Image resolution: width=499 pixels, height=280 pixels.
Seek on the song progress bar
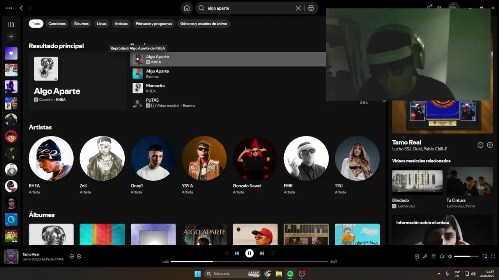[x=249, y=262]
